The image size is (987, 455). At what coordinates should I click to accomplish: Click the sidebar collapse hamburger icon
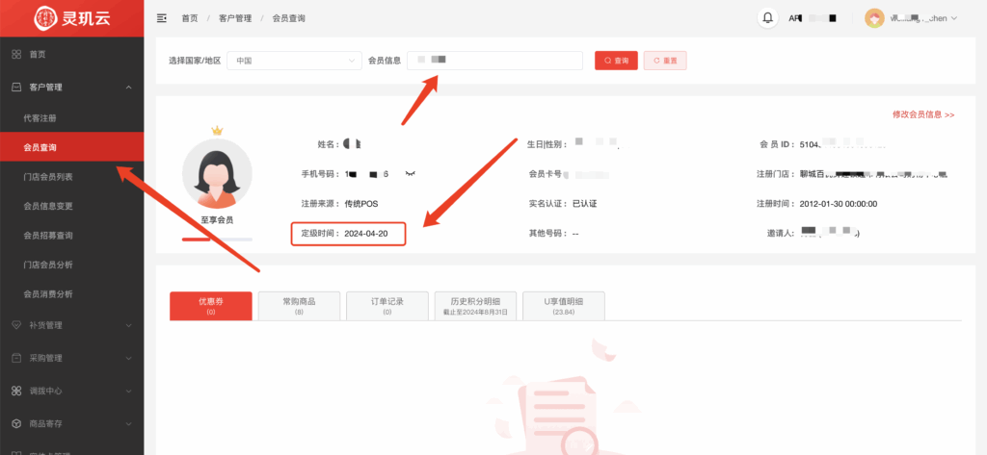pos(162,18)
